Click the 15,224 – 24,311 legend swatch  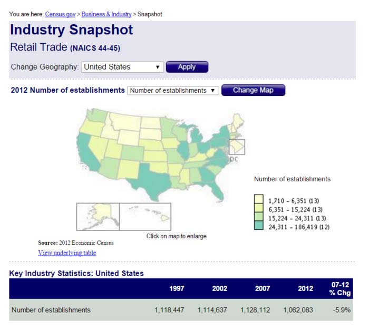(x=258, y=218)
